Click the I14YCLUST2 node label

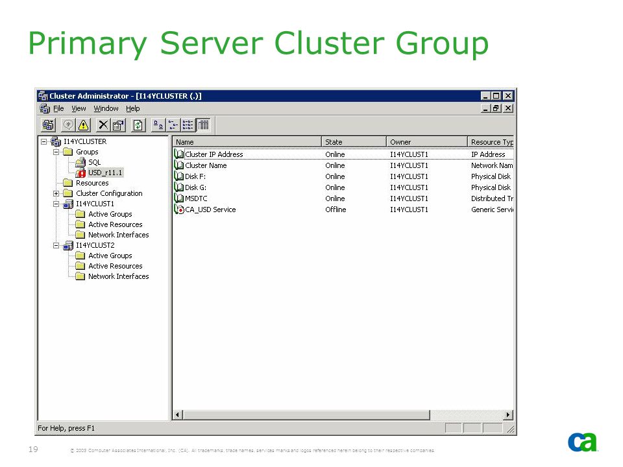click(95, 245)
